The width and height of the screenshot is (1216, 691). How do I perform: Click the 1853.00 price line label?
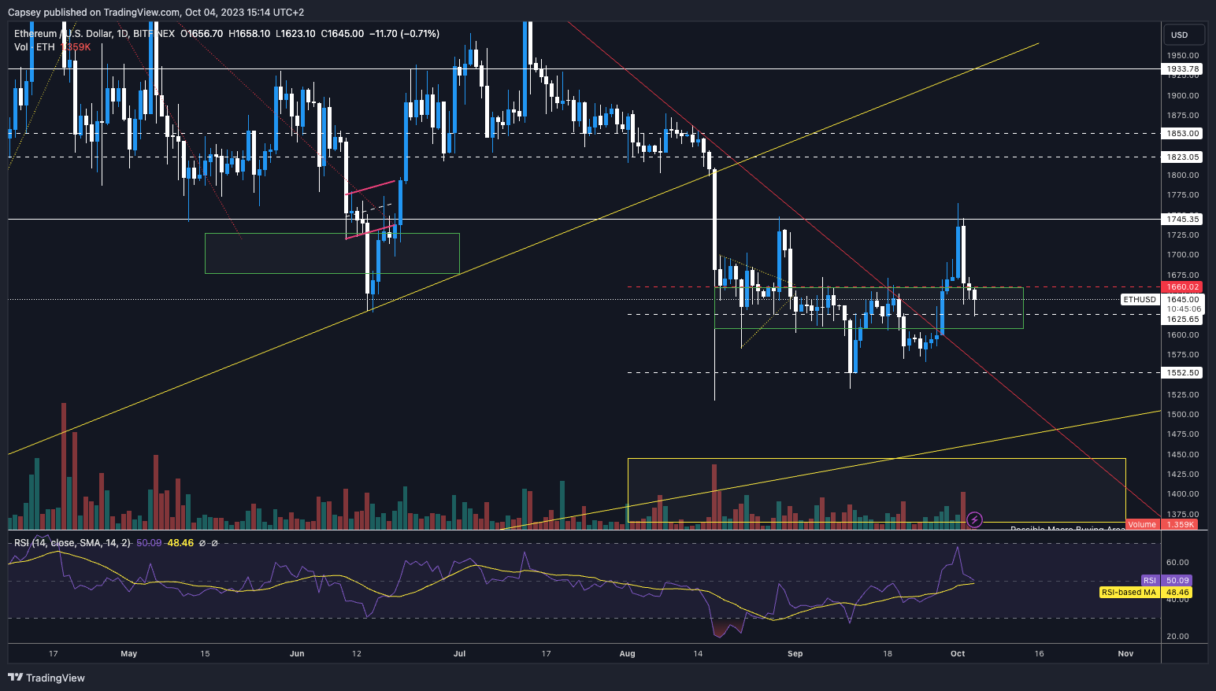pyautogui.click(x=1183, y=134)
